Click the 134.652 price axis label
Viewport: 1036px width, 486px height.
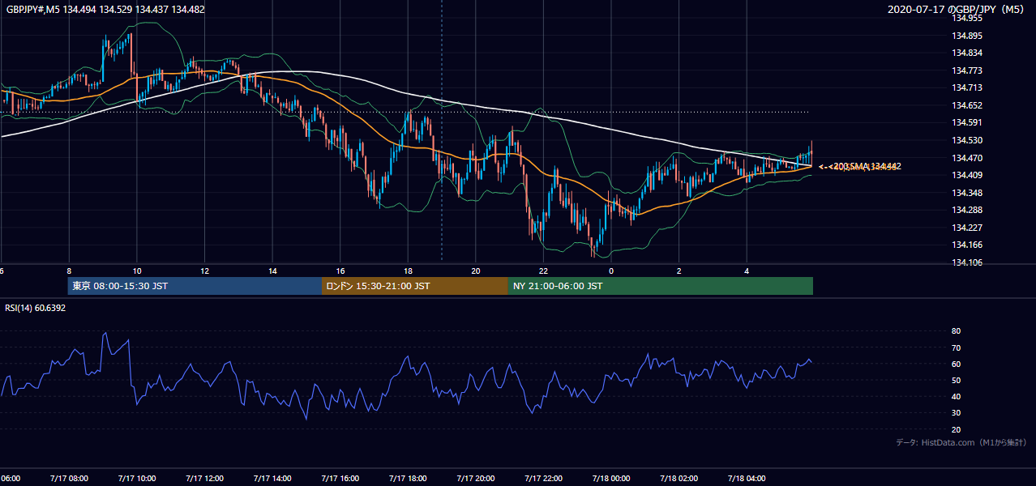click(967, 105)
